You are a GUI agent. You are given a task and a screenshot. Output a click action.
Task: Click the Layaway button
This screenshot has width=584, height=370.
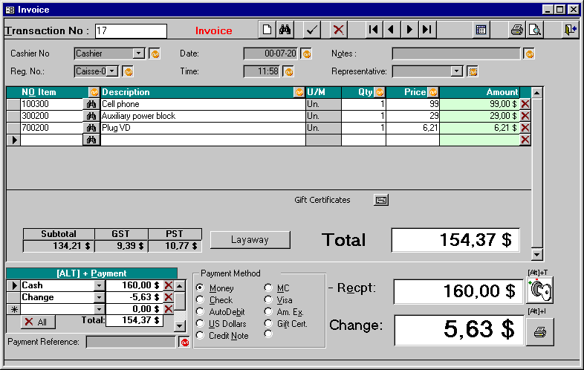(x=250, y=240)
